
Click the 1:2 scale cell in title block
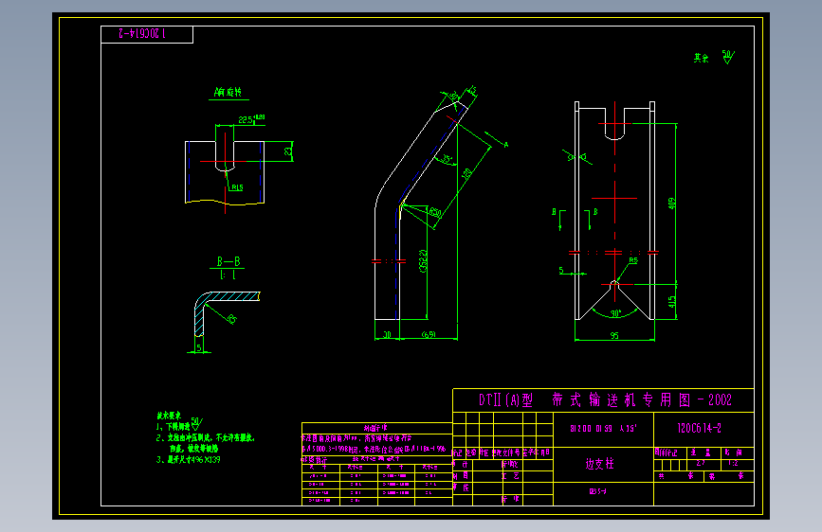click(x=733, y=463)
